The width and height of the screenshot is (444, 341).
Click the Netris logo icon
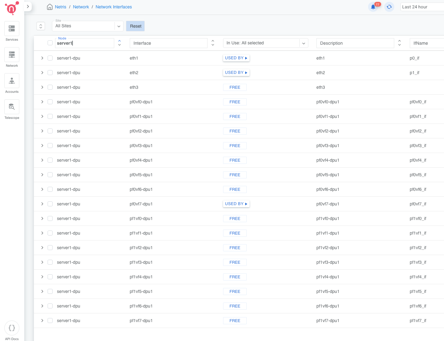(12, 8)
